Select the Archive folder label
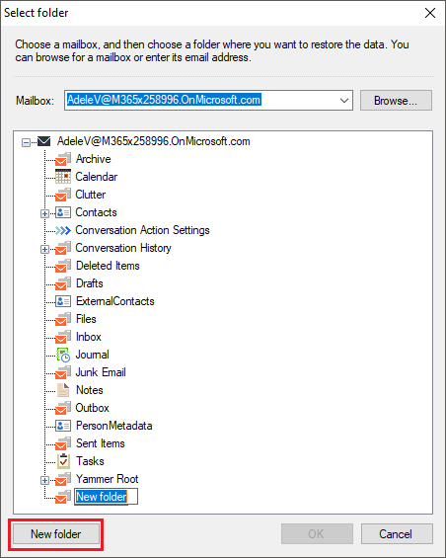This screenshot has height=558, width=446. pyautogui.click(x=93, y=159)
